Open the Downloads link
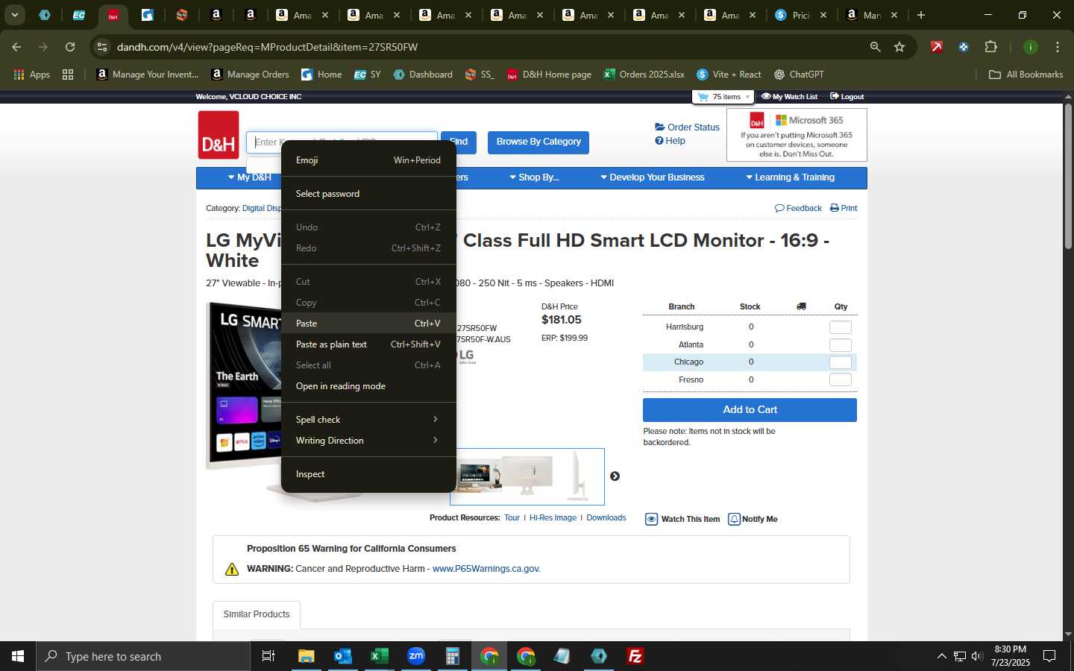The image size is (1074, 671). click(x=606, y=518)
